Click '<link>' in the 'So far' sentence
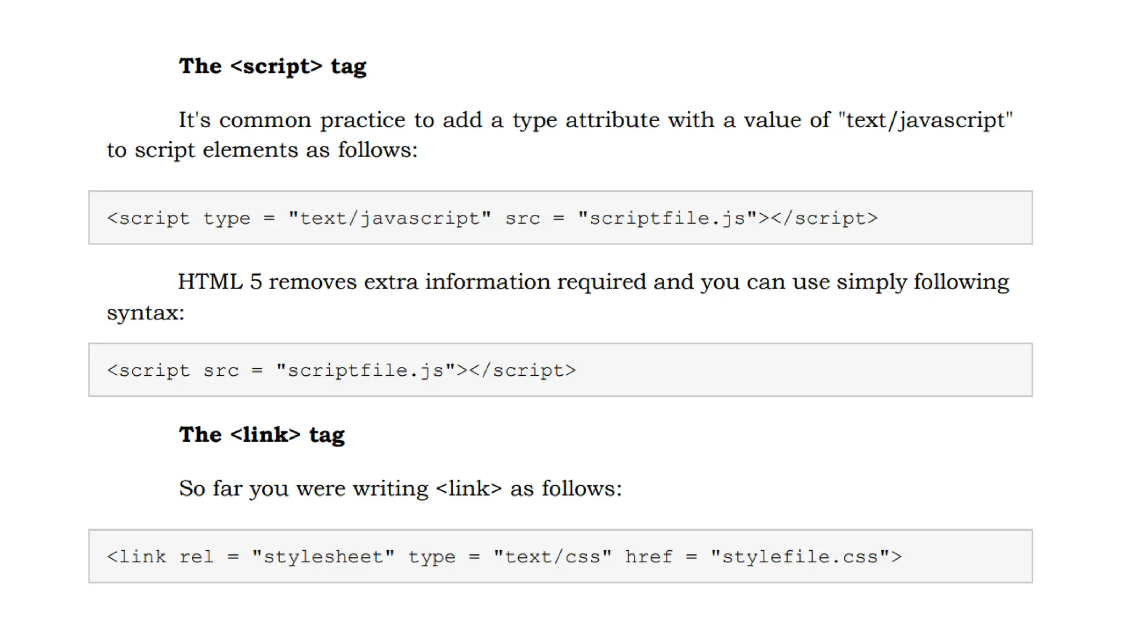 [x=469, y=488]
